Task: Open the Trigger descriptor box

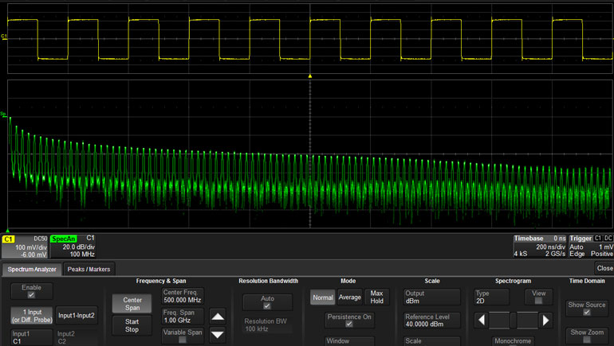Action: click(x=591, y=247)
